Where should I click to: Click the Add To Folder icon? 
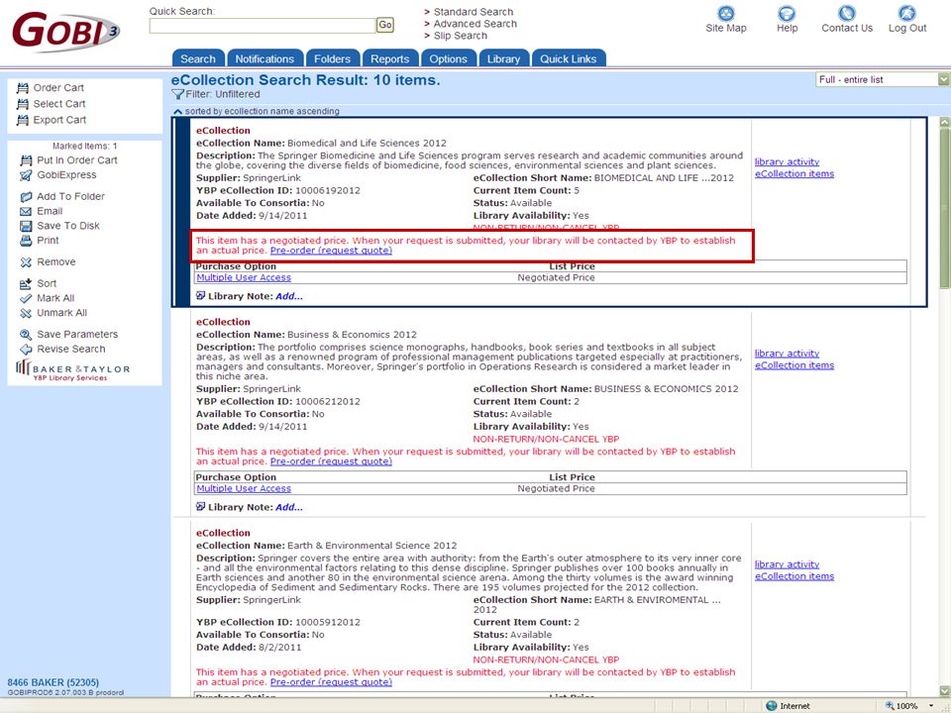[26, 197]
